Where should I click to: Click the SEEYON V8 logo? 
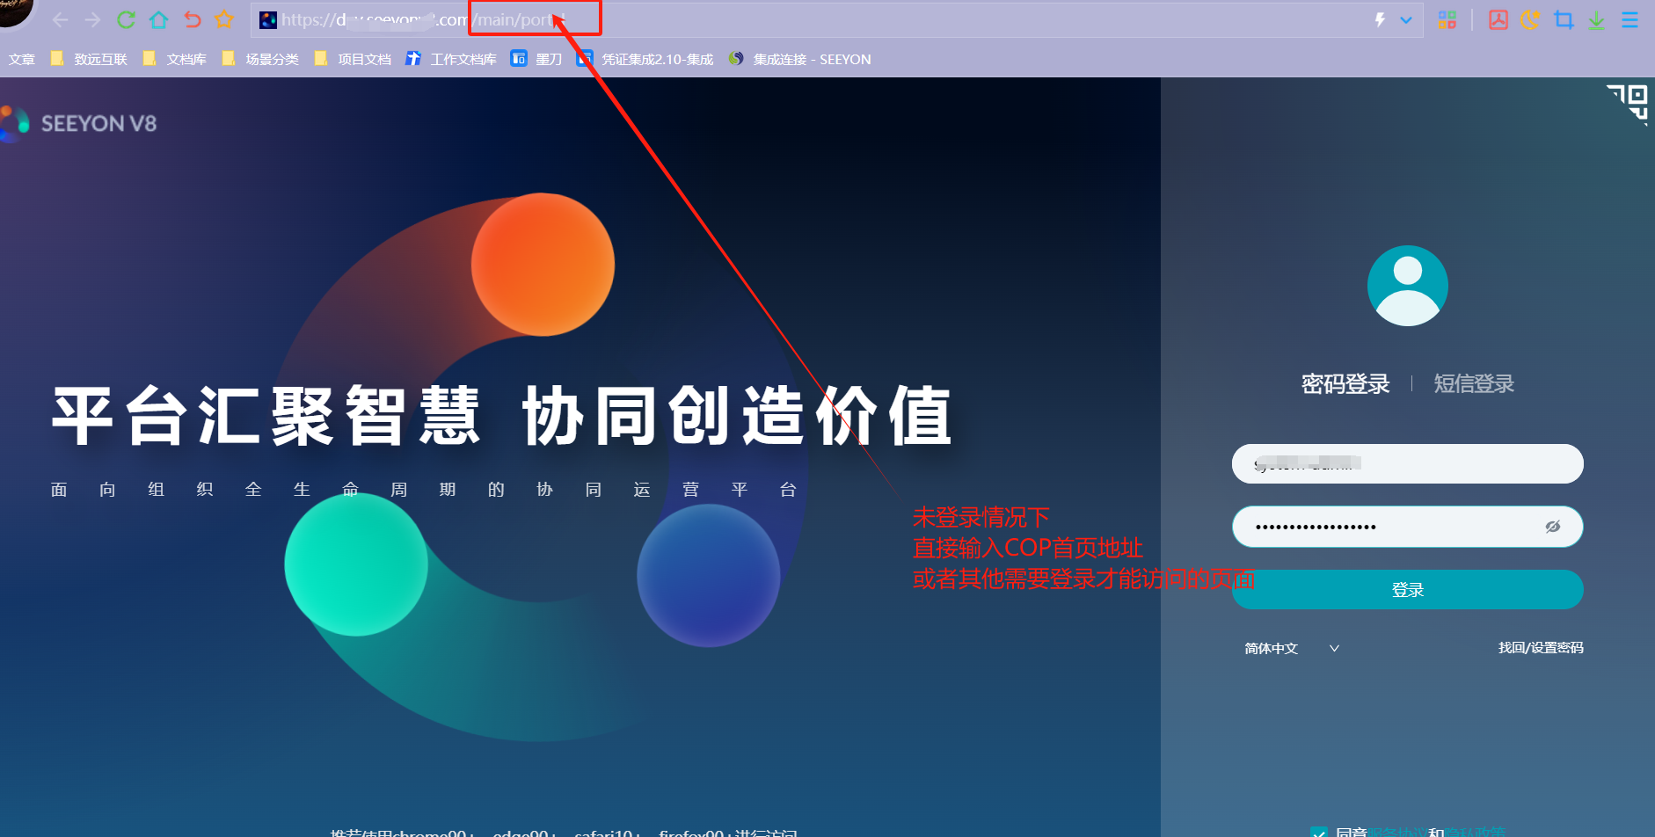[79, 123]
